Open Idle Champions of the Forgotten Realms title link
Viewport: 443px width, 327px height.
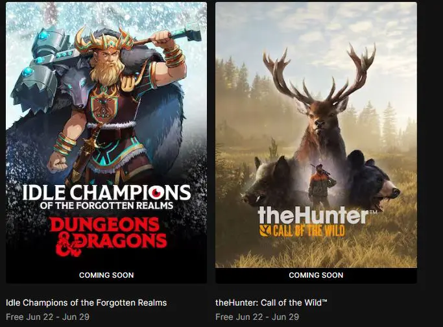[86, 303]
